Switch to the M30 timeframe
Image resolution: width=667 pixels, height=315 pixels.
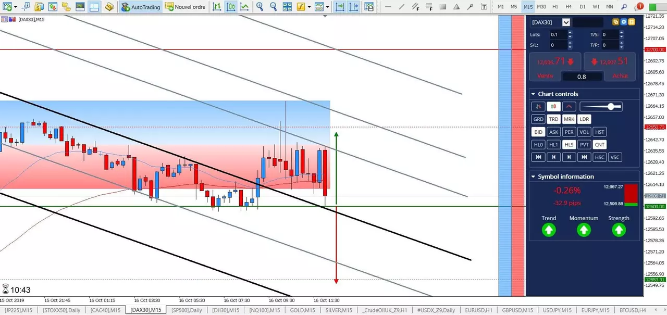pos(541,7)
